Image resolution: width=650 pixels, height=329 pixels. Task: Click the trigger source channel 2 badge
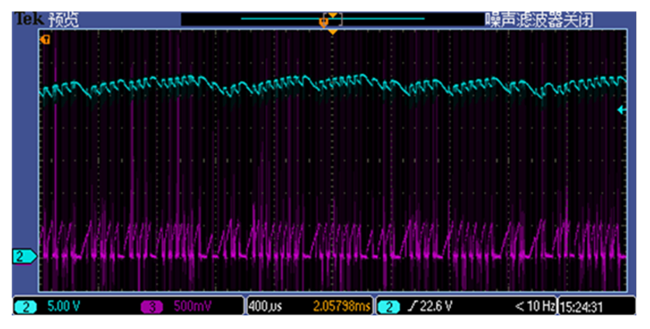pos(389,307)
